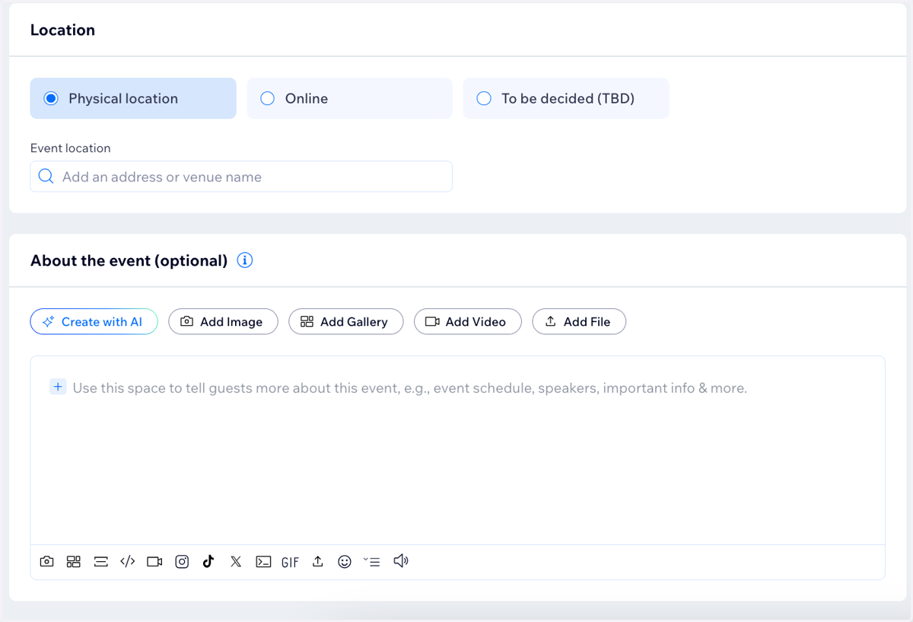Upload a file with the toolbar upload icon
This screenshot has height=622, width=913.
(318, 562)
